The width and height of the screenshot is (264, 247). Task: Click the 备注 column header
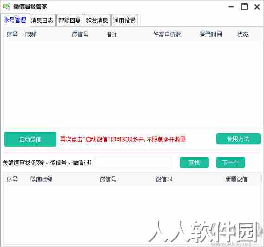point(112,34)
